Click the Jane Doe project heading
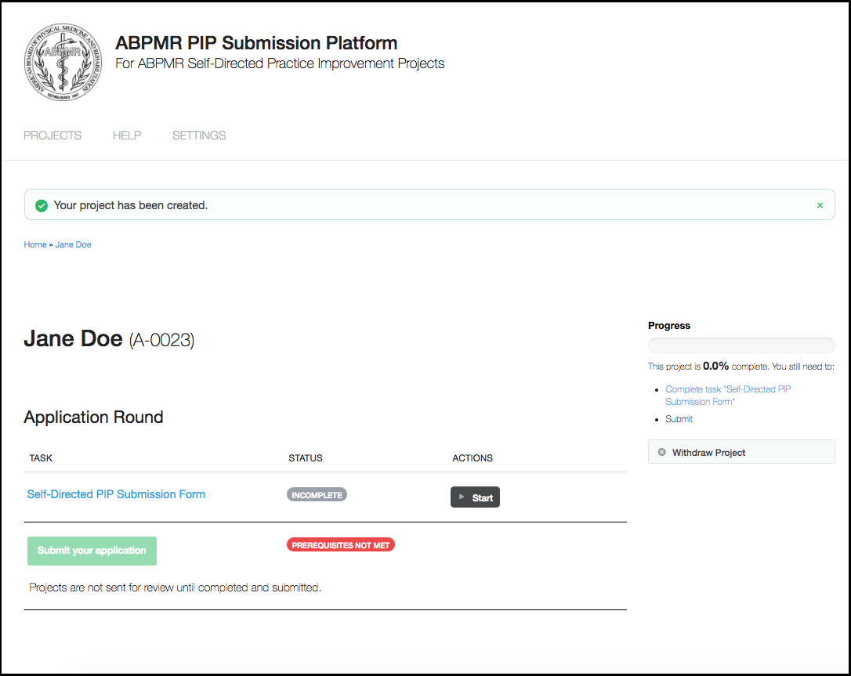851x676 pixels. point(74,338)
